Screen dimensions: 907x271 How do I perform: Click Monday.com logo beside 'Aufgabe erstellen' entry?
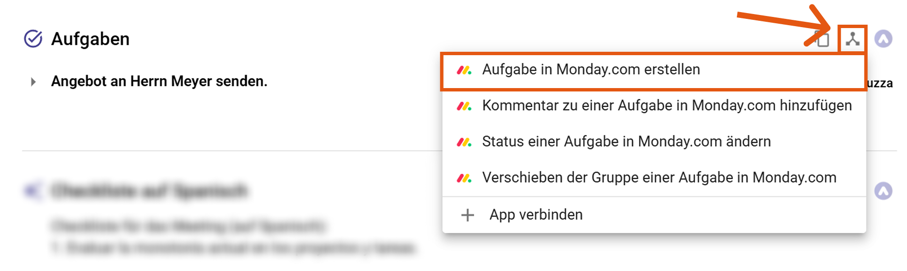[x=464, y=70]
